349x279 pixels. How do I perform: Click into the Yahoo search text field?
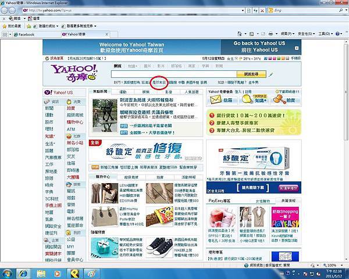pos(174,74)
